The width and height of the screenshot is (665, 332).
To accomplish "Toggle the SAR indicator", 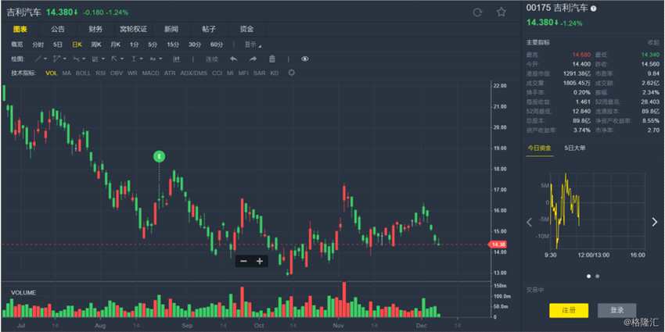I will (259, 73).
